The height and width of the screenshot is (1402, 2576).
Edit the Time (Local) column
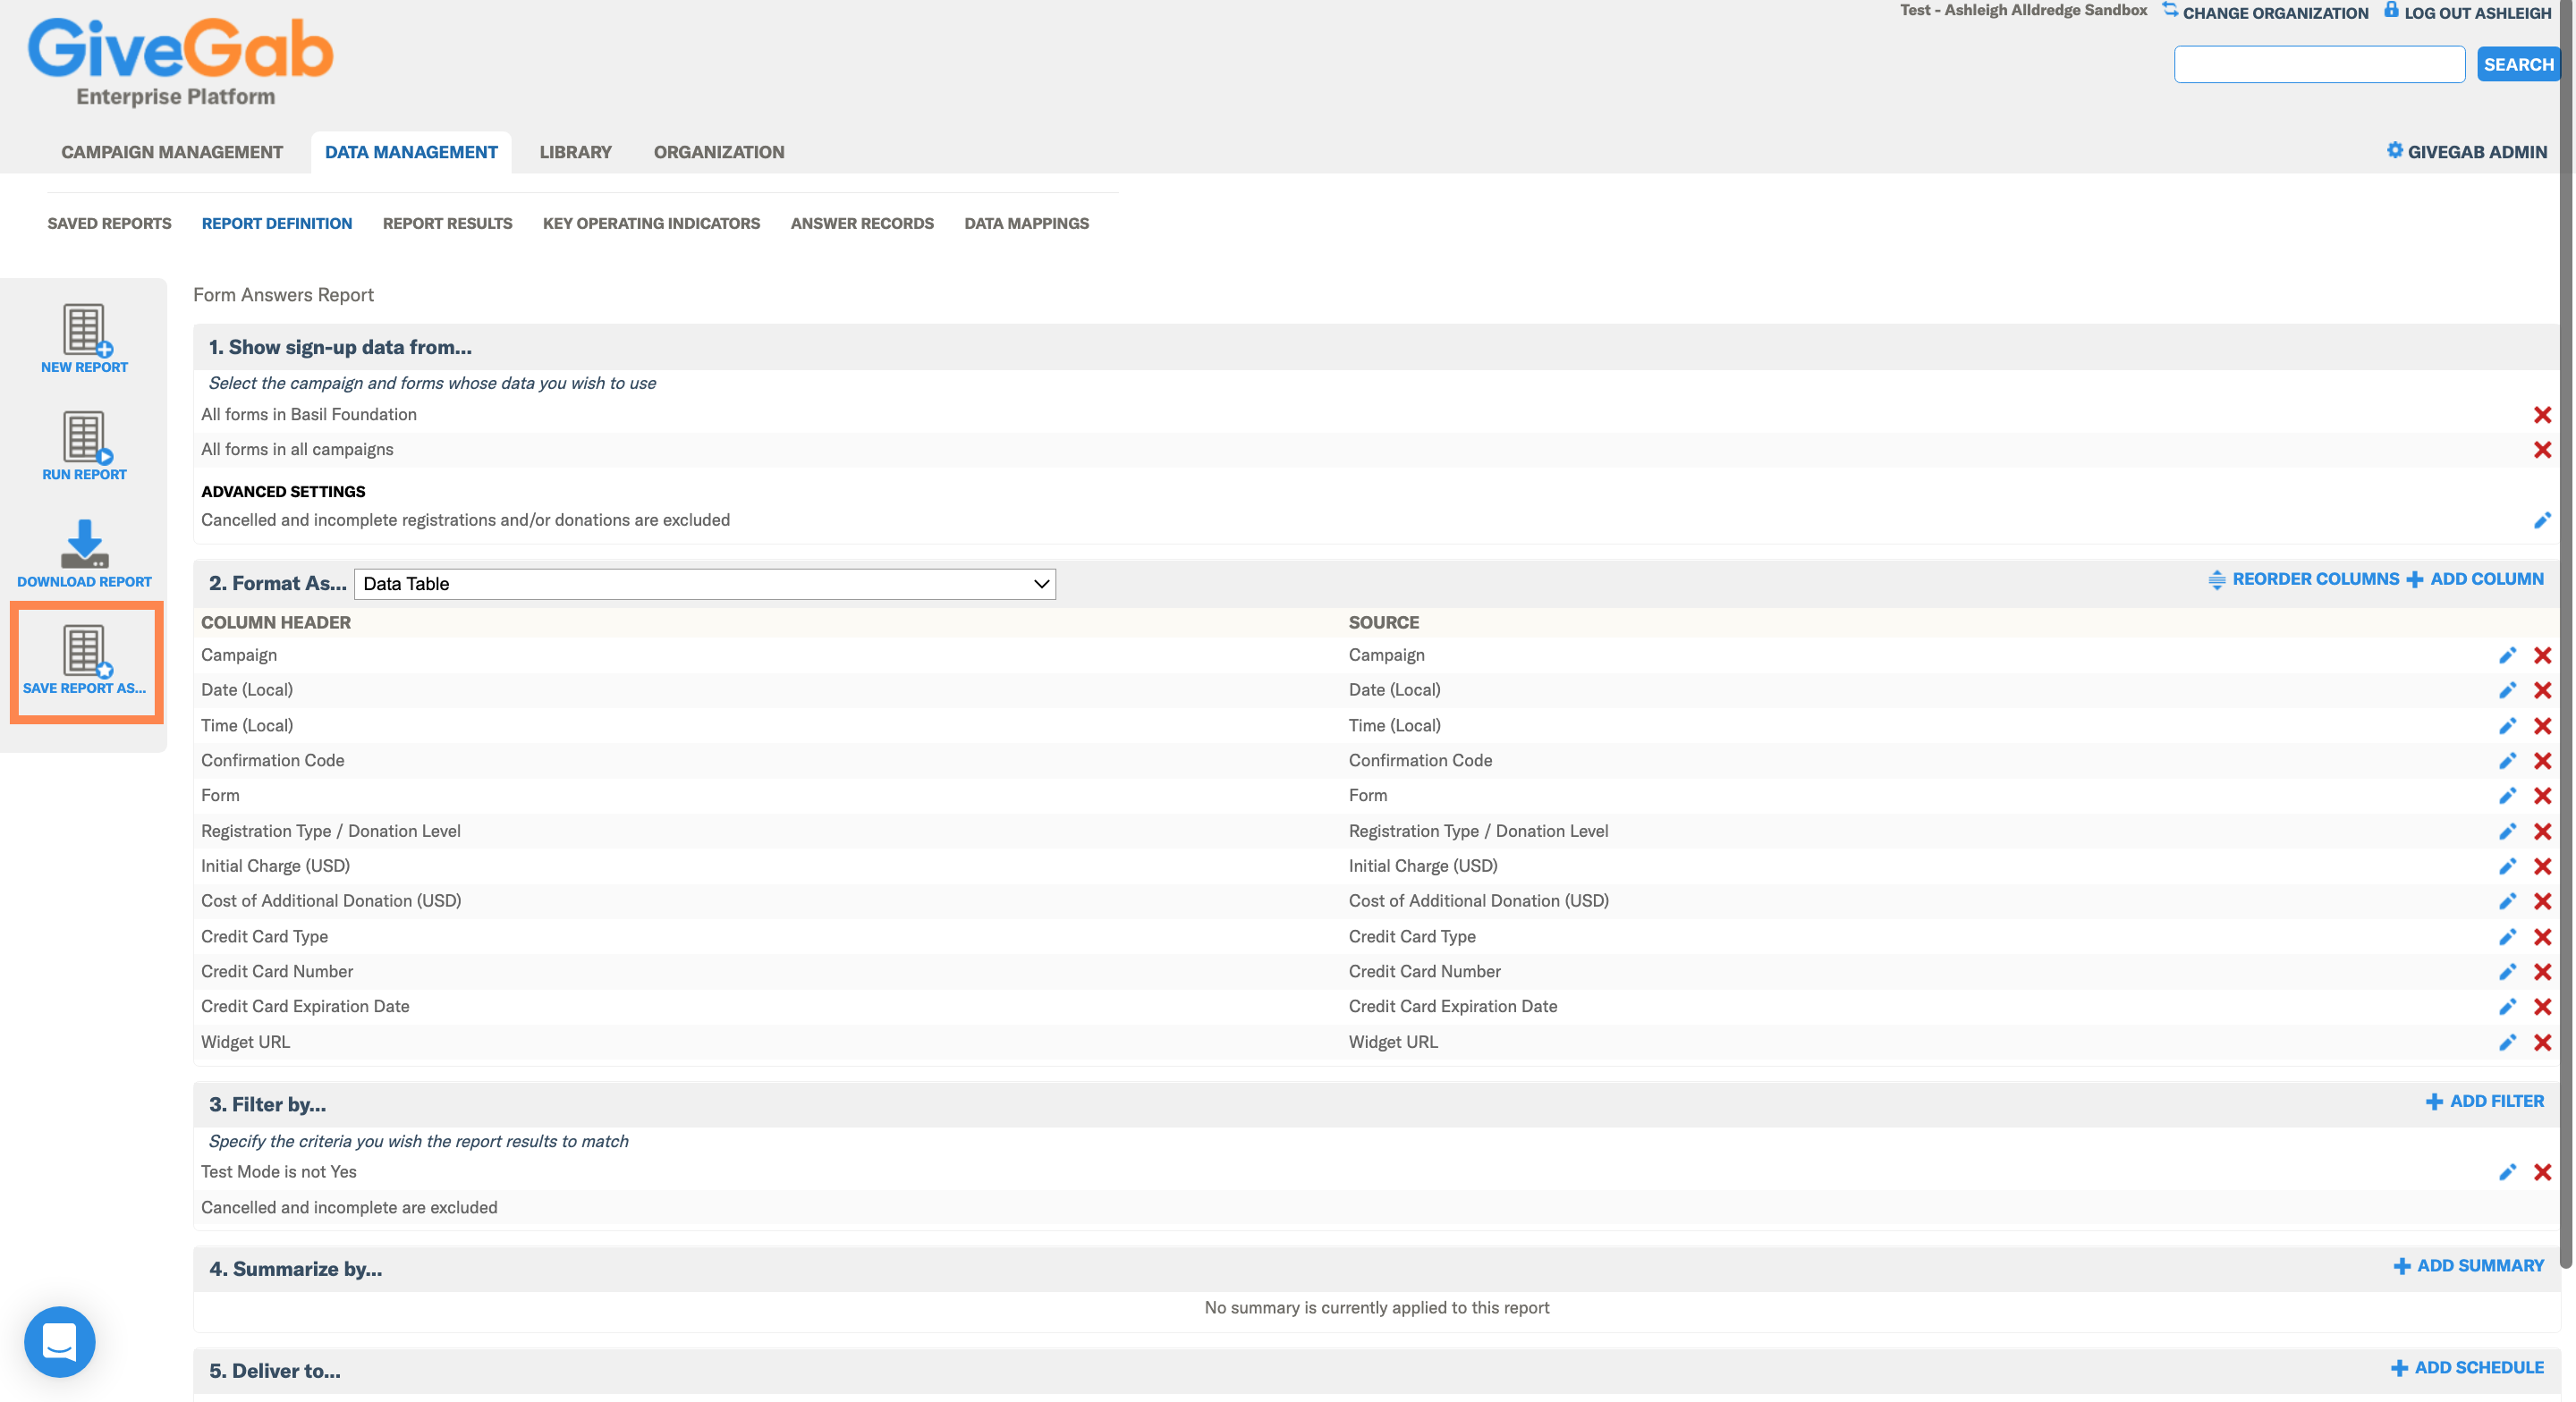pyautogui.click(x=2507, y=726)
